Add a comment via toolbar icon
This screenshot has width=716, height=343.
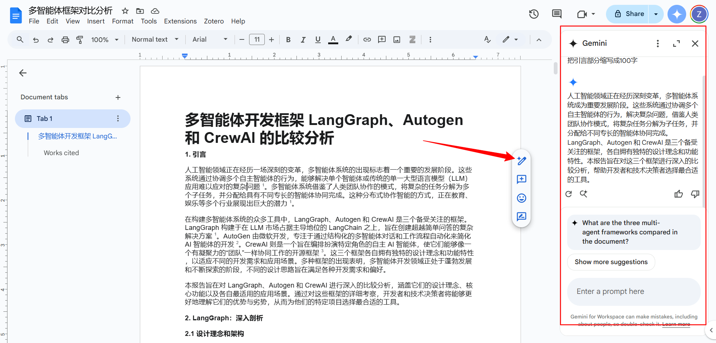click(382, 39)
